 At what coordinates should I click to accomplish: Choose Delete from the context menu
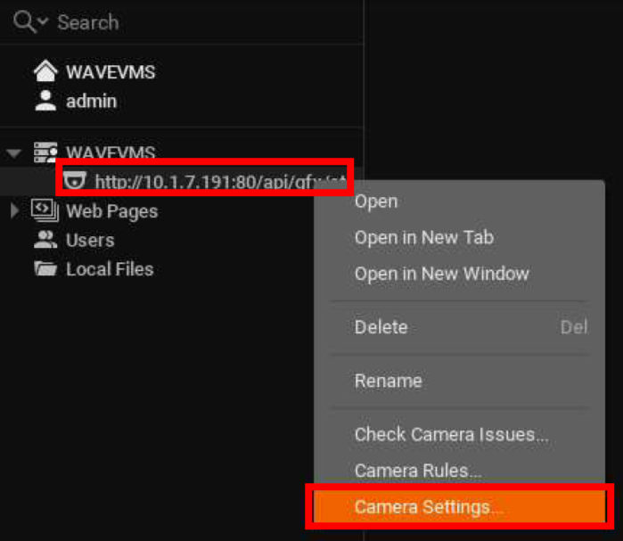(x=381, y=327)
